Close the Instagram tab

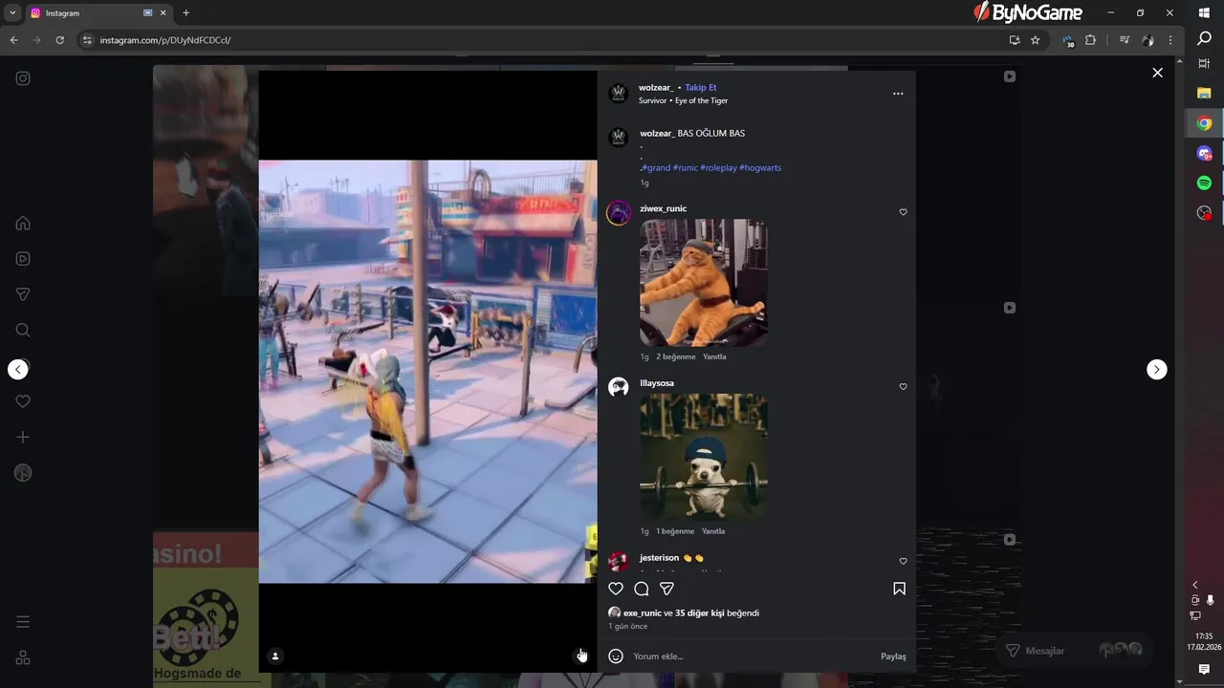pyautogui.click(x=163, y=13)
